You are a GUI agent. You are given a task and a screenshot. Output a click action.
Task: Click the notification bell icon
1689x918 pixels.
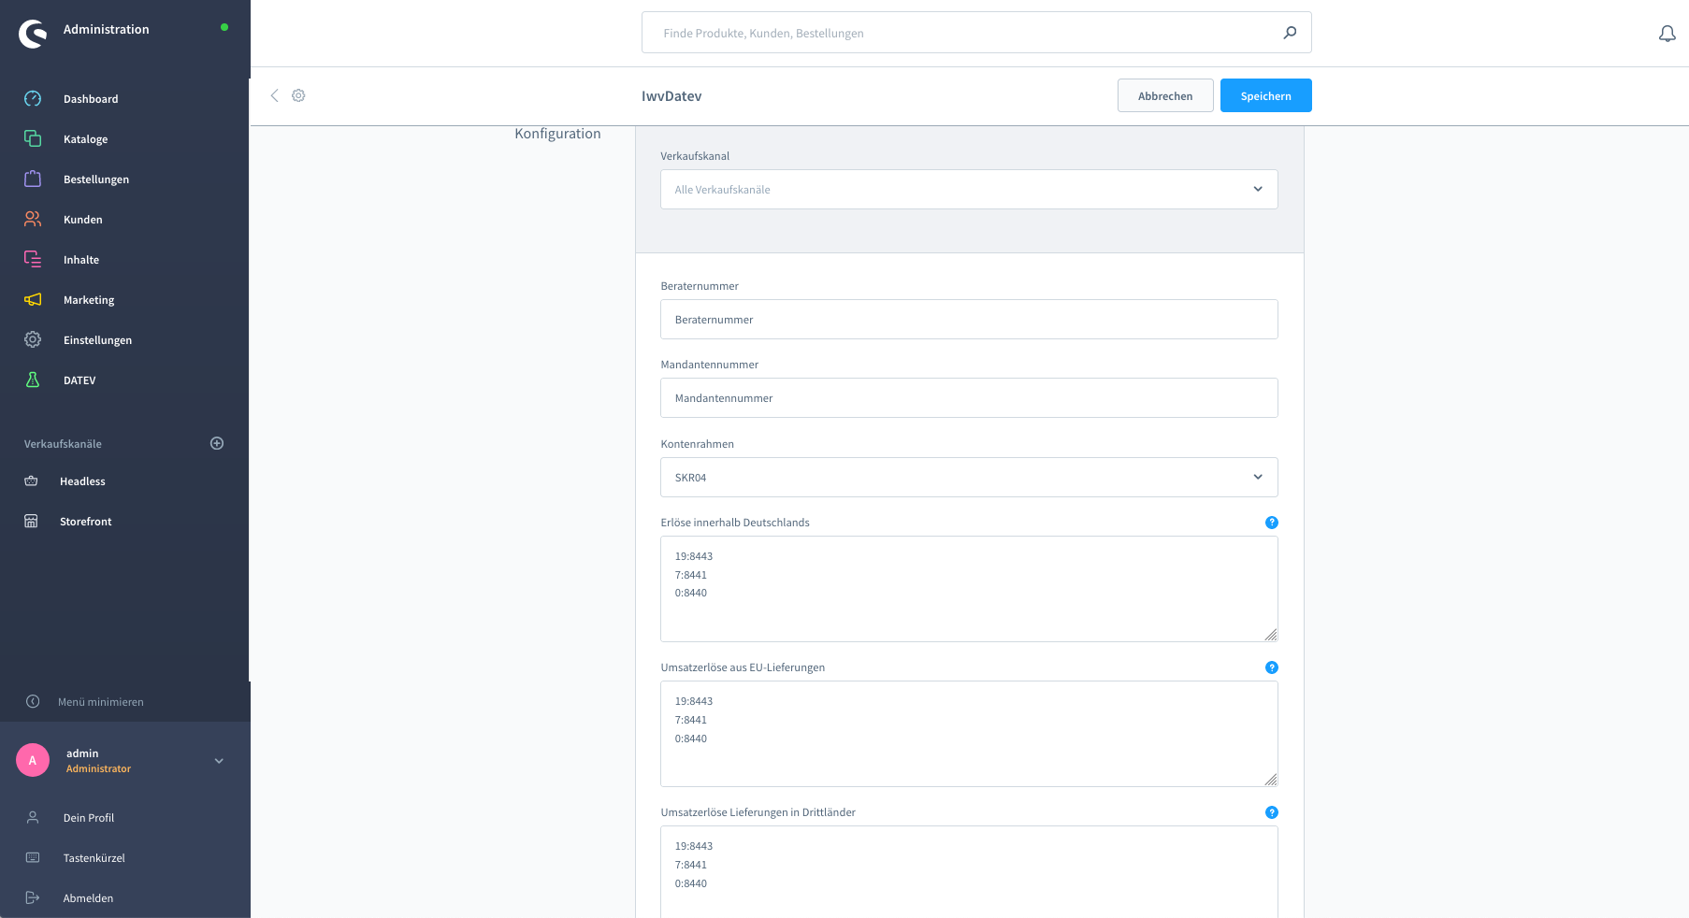[x=1667, y=34]
